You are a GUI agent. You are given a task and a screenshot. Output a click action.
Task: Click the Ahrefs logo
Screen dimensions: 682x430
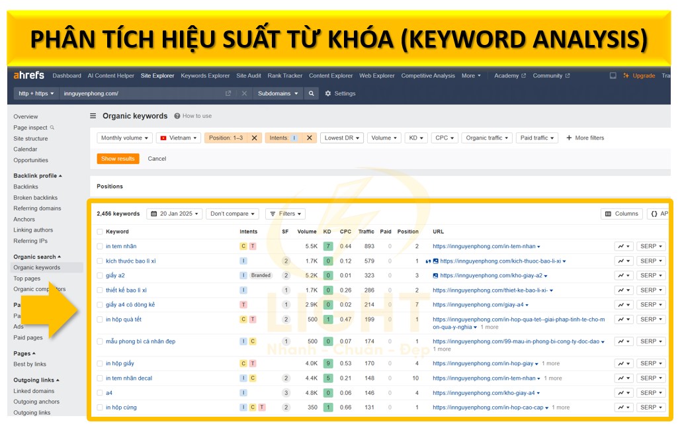click(x=28, y=75)
